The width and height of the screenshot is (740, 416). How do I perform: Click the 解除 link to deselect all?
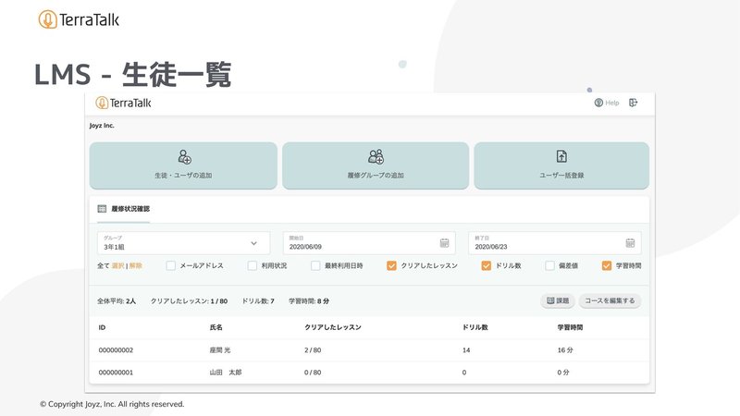(x=135, y=265)
